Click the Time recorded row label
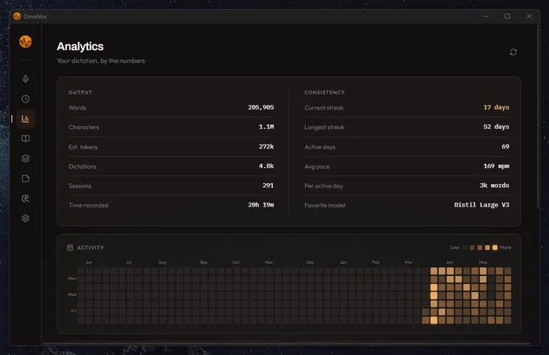The image size is (549, 355). coord(88,205)
